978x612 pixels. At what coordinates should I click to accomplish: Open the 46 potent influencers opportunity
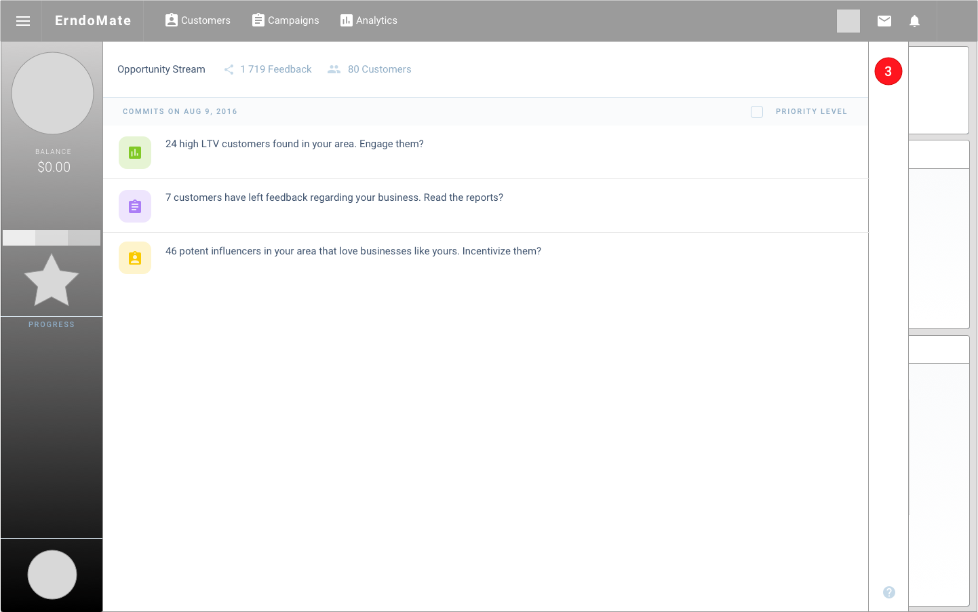tap(353, 251)
